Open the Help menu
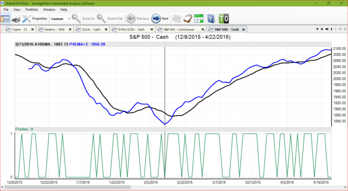Viewport: 348px width, 191px height. [x=64, y=9]
